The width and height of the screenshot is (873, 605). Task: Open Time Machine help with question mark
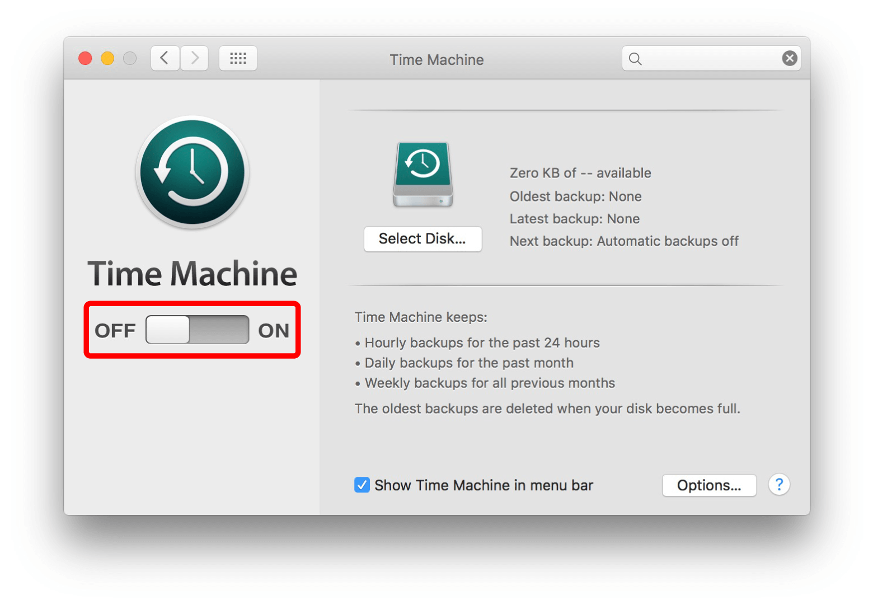click(779, 485)
